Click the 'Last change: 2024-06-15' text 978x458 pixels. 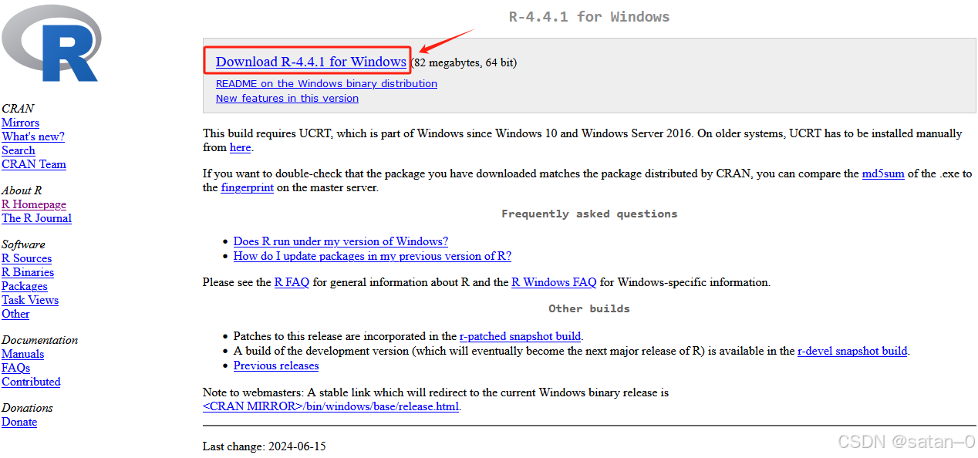coord(265,446)
